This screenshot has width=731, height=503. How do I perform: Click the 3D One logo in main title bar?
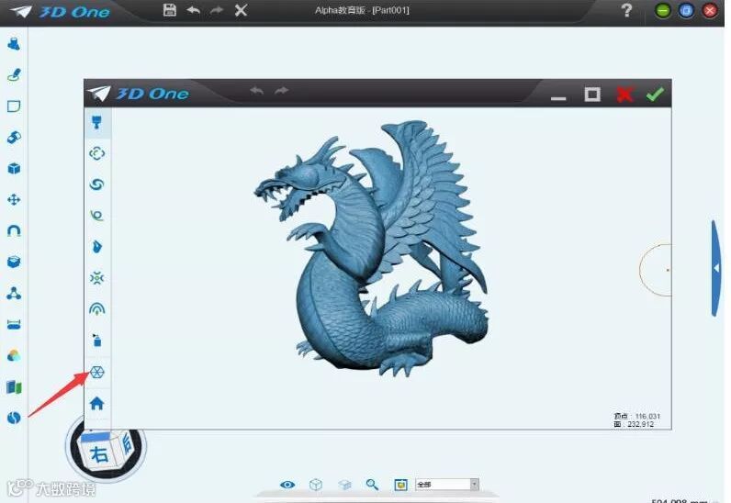pyautogui.click(x=61, y=11)
